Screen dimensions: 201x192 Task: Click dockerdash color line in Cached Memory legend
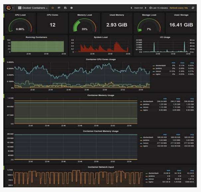click(141, 137)
